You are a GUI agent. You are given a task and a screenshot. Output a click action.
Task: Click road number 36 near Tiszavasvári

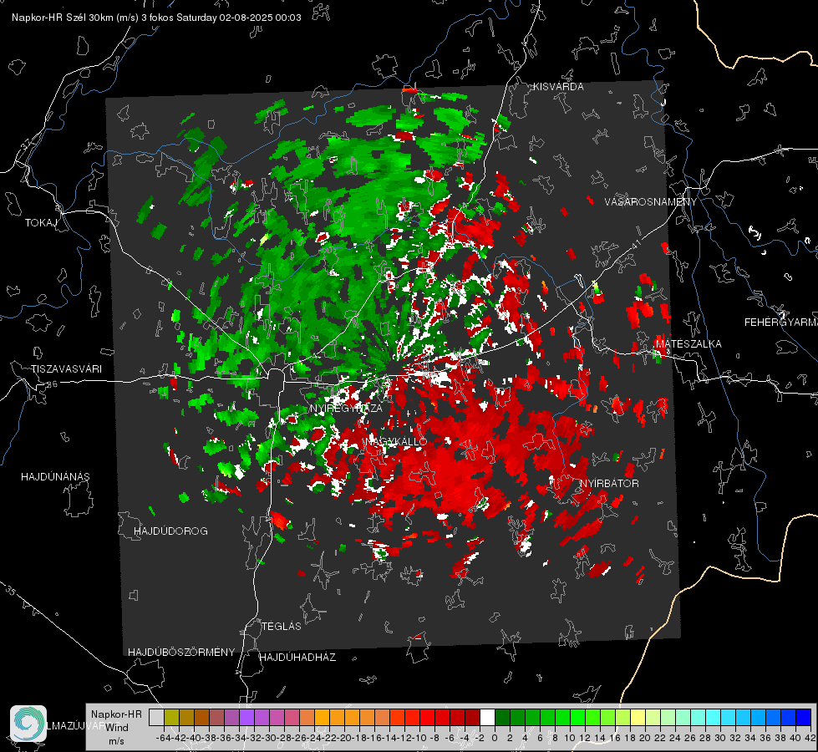coord(52,384)
